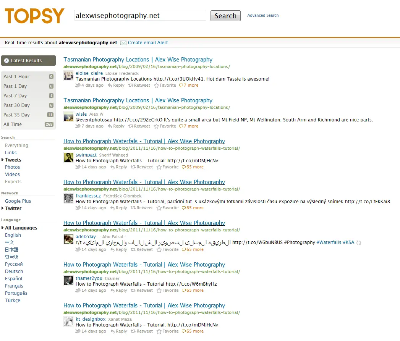Select All Languages filter

pyautogui.click(x=21, y=228)
